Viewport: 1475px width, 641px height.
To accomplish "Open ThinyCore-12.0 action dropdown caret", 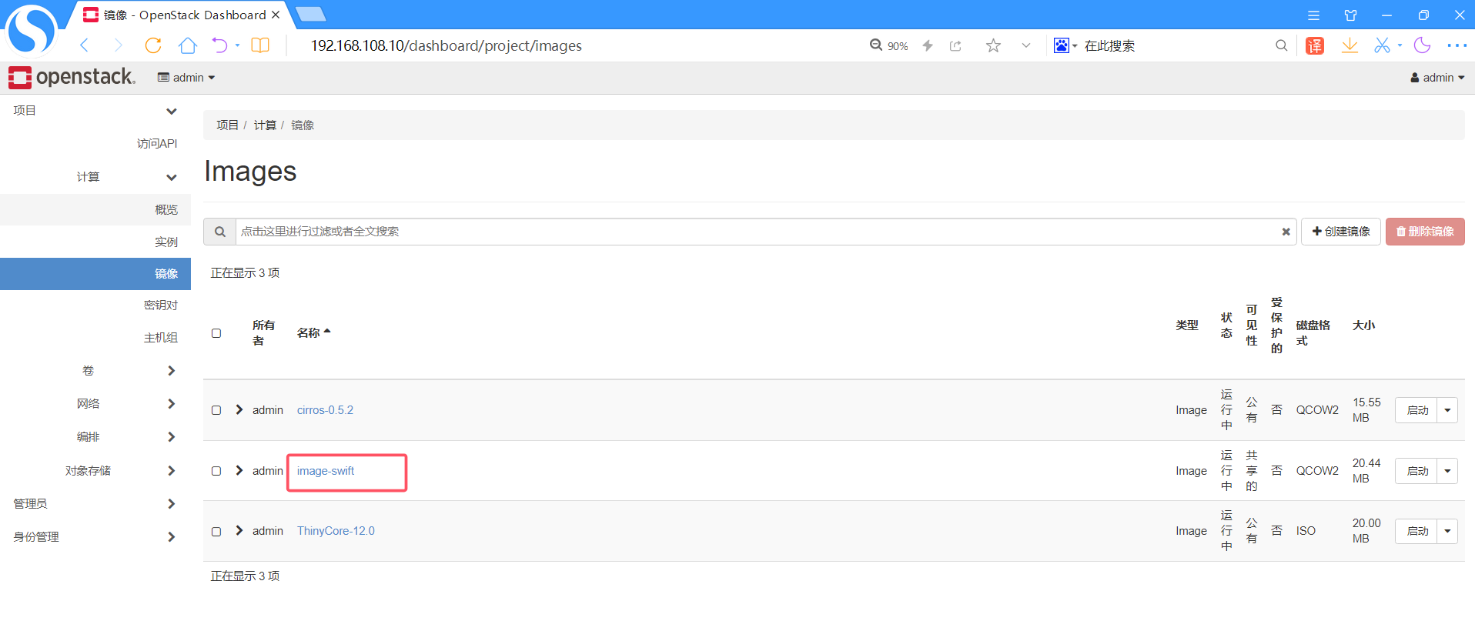I will (x=1447, y=531).
